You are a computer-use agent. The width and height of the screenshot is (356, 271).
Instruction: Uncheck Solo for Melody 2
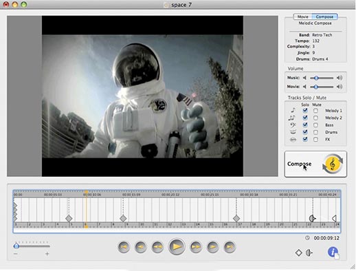tap(305, 118)
